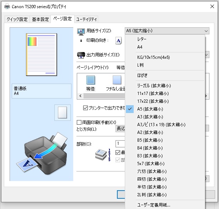
Task: Choose 六切 (拡大縮小) paper size
Action: (x=165, y=171)
